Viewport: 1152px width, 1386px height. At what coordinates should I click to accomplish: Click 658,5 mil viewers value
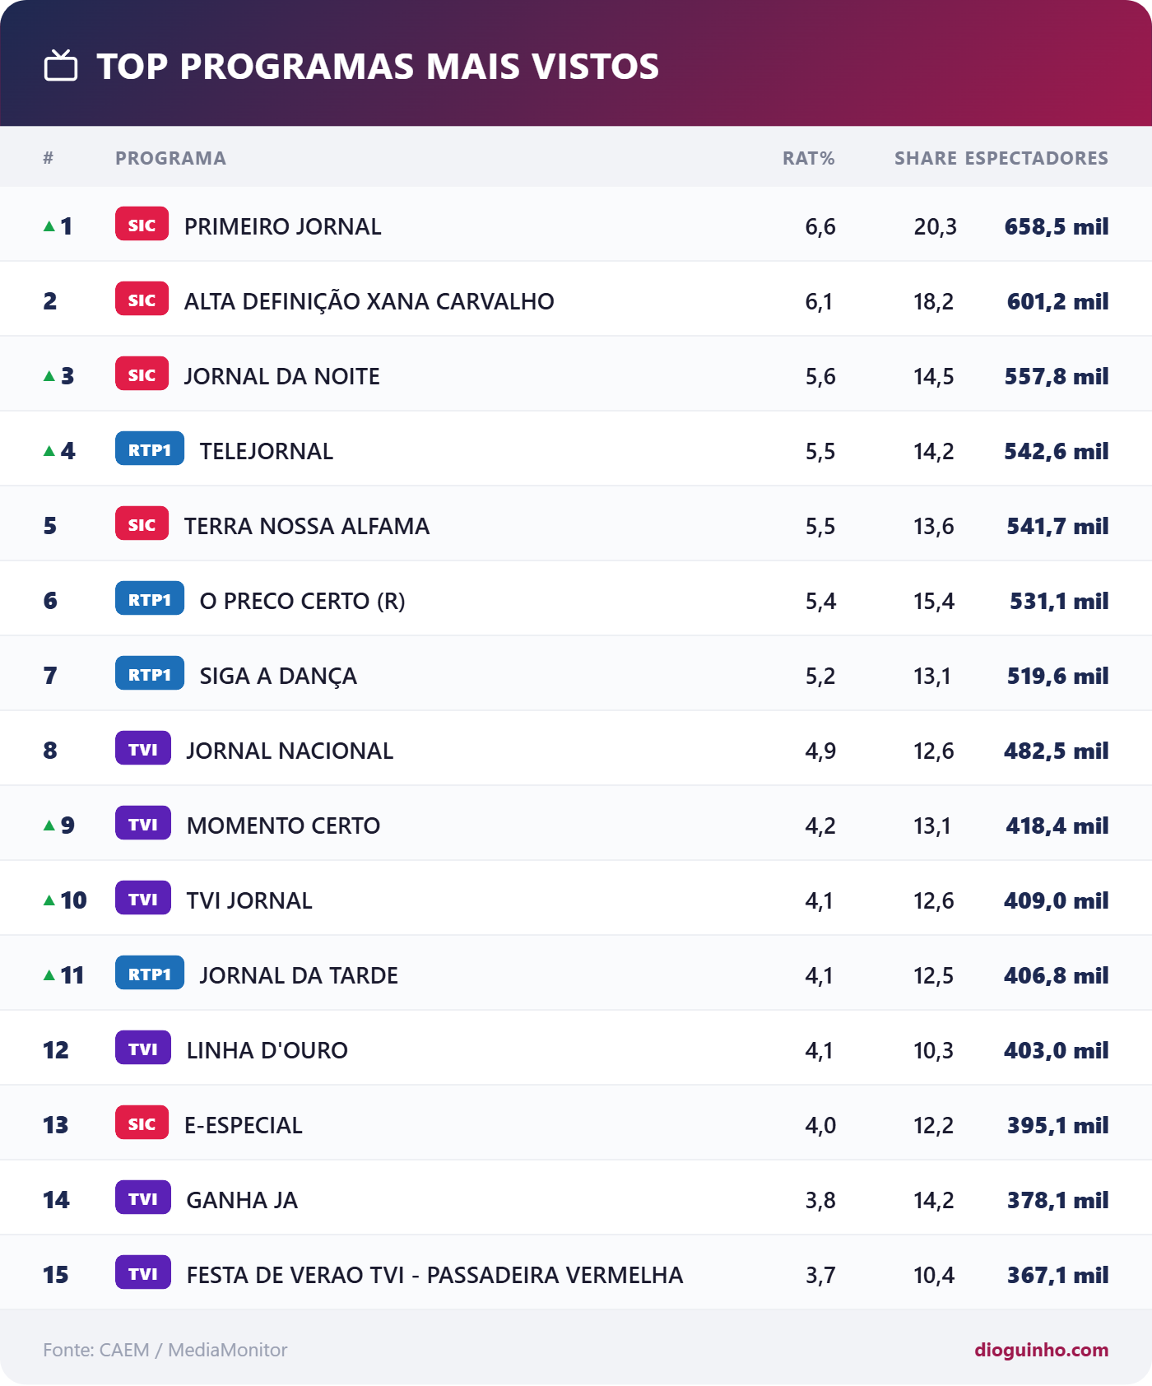1057,226
